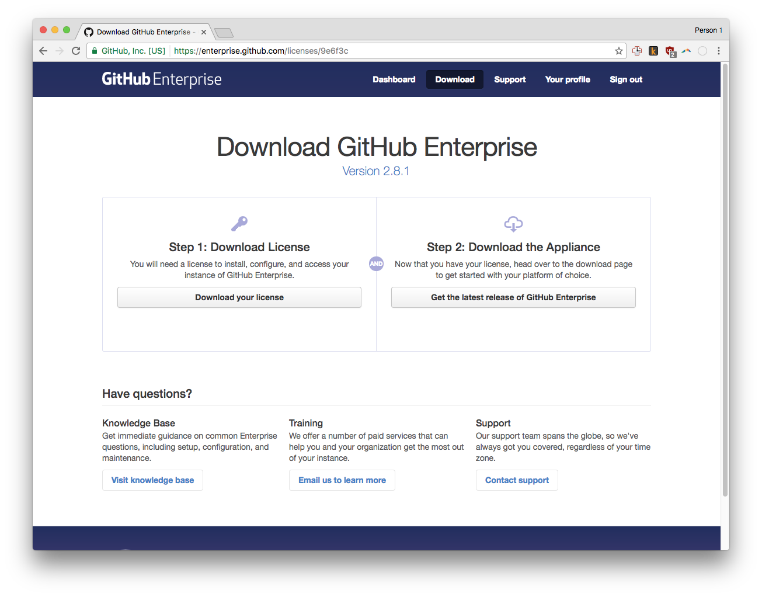The height and width of the screenshot is (597, 762).
Task: Open the Support nav item
Action: point(510,79)
